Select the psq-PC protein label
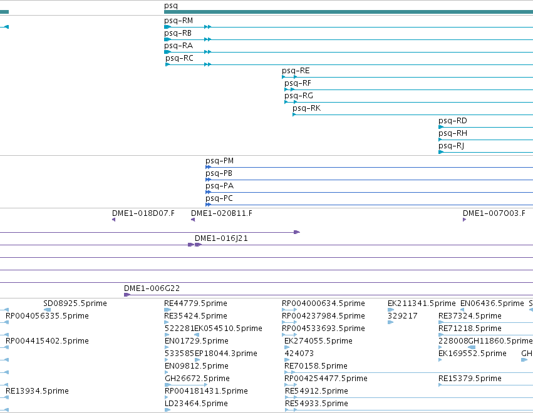This screenshot has width=533, height=413. 219,199
